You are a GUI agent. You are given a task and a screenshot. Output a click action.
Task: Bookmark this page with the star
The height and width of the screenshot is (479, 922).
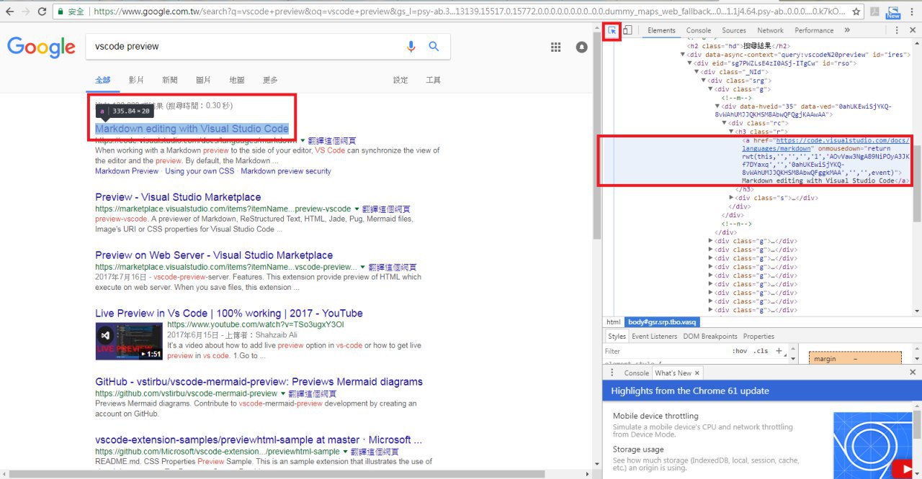[856, 12]
